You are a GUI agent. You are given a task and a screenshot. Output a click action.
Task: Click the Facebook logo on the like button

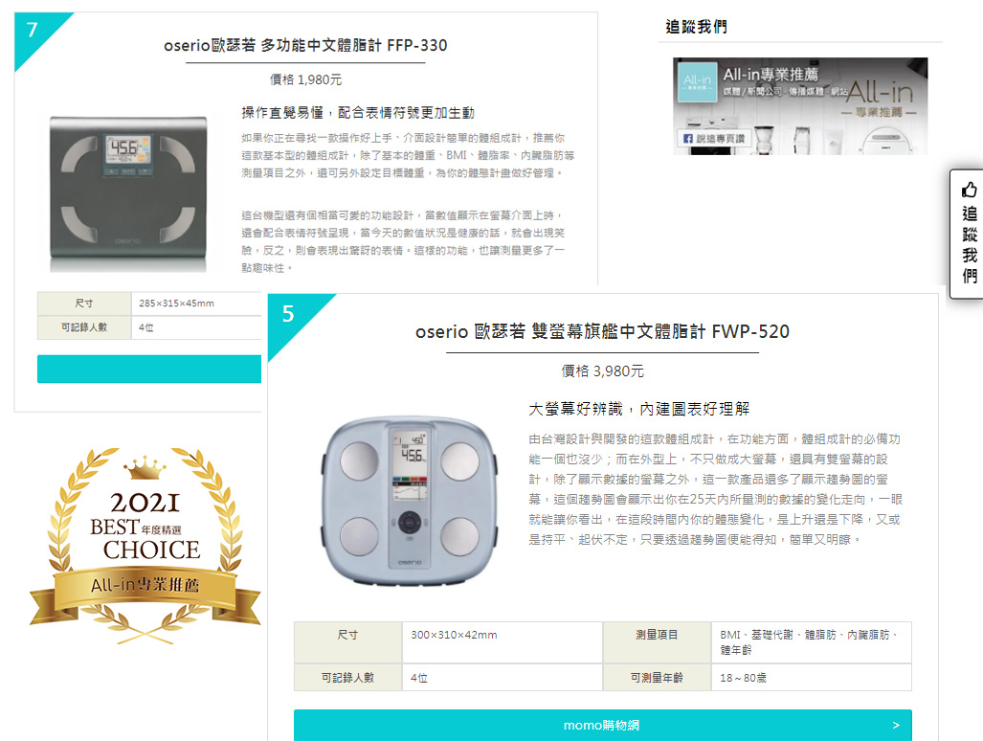(688, 139)
